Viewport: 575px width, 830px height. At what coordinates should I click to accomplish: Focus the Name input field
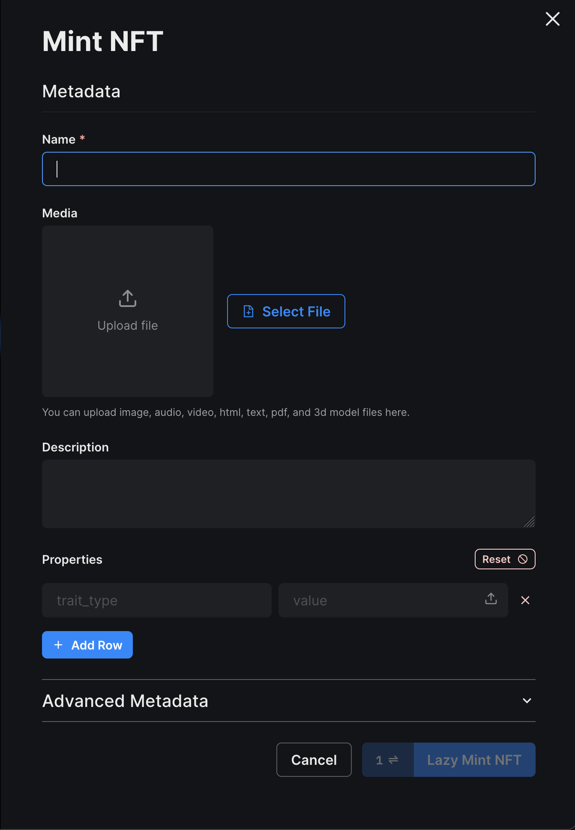point(288,168)
